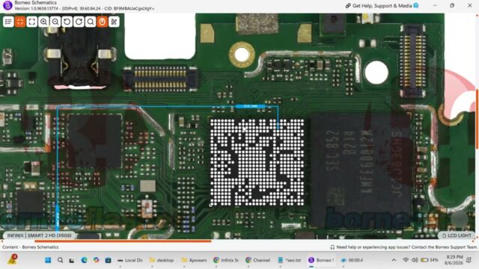The height and width of the screenshot is (269, 479).
Task: Click the highlighted blue net label above chip
Action: tap(250, 106)
